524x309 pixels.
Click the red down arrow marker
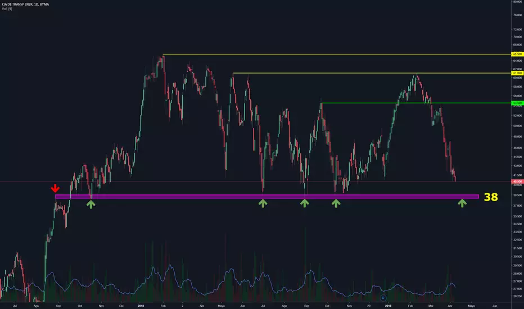point(55,188)
